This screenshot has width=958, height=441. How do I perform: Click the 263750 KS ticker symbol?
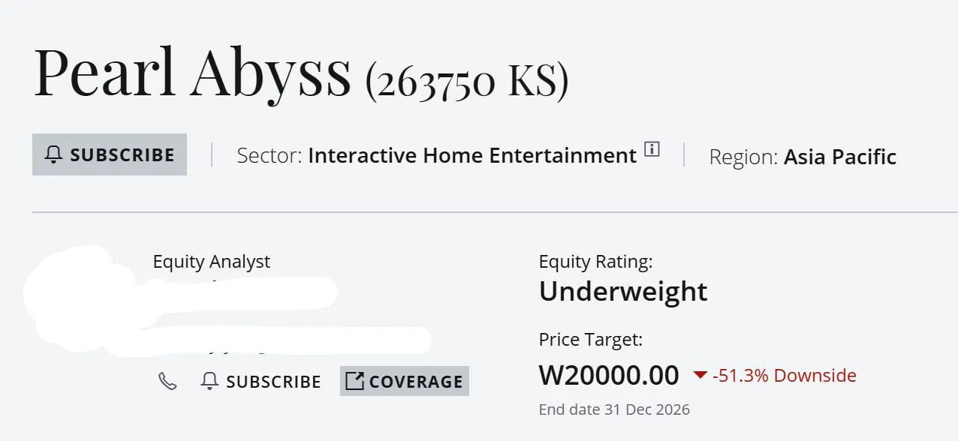(x=467, y=82)
